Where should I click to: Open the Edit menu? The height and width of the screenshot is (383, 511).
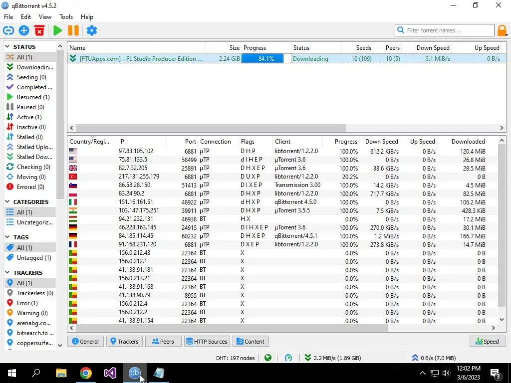click(26, 17)
